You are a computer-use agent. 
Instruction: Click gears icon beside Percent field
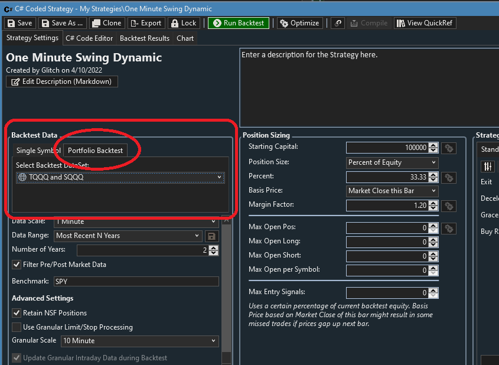tap(449, 177)
